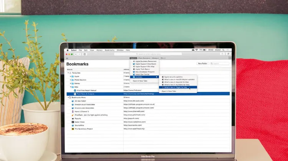288x161 pixels.
Task: Click the Bookmarks Menu folder icon
Action: tap(70, 98)
